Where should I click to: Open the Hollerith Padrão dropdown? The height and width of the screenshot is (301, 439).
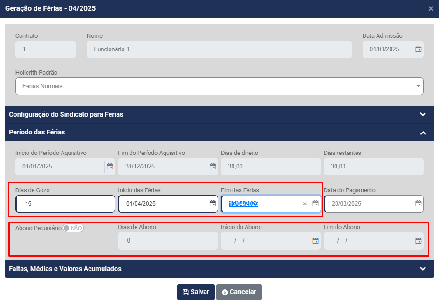click(x=219, y=86)
